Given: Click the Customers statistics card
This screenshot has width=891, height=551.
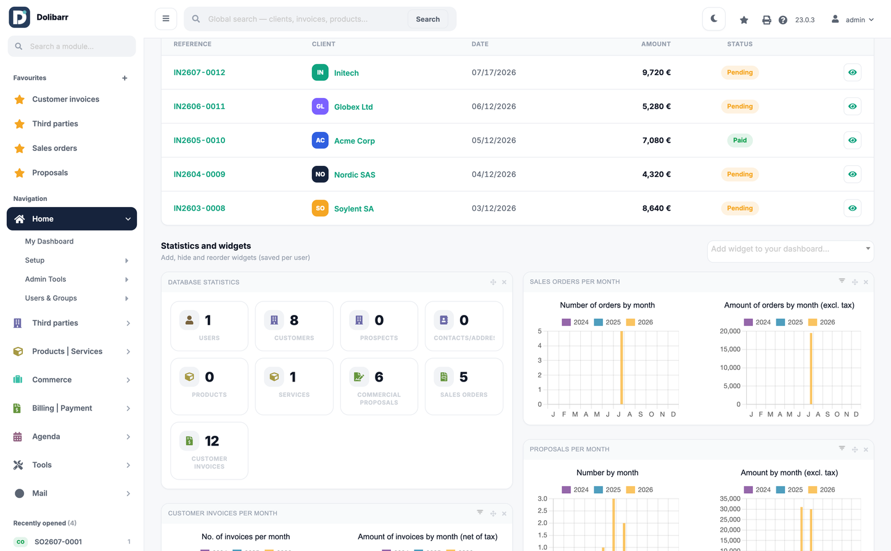Looking at the screenshot, I should tap(294, 326).
